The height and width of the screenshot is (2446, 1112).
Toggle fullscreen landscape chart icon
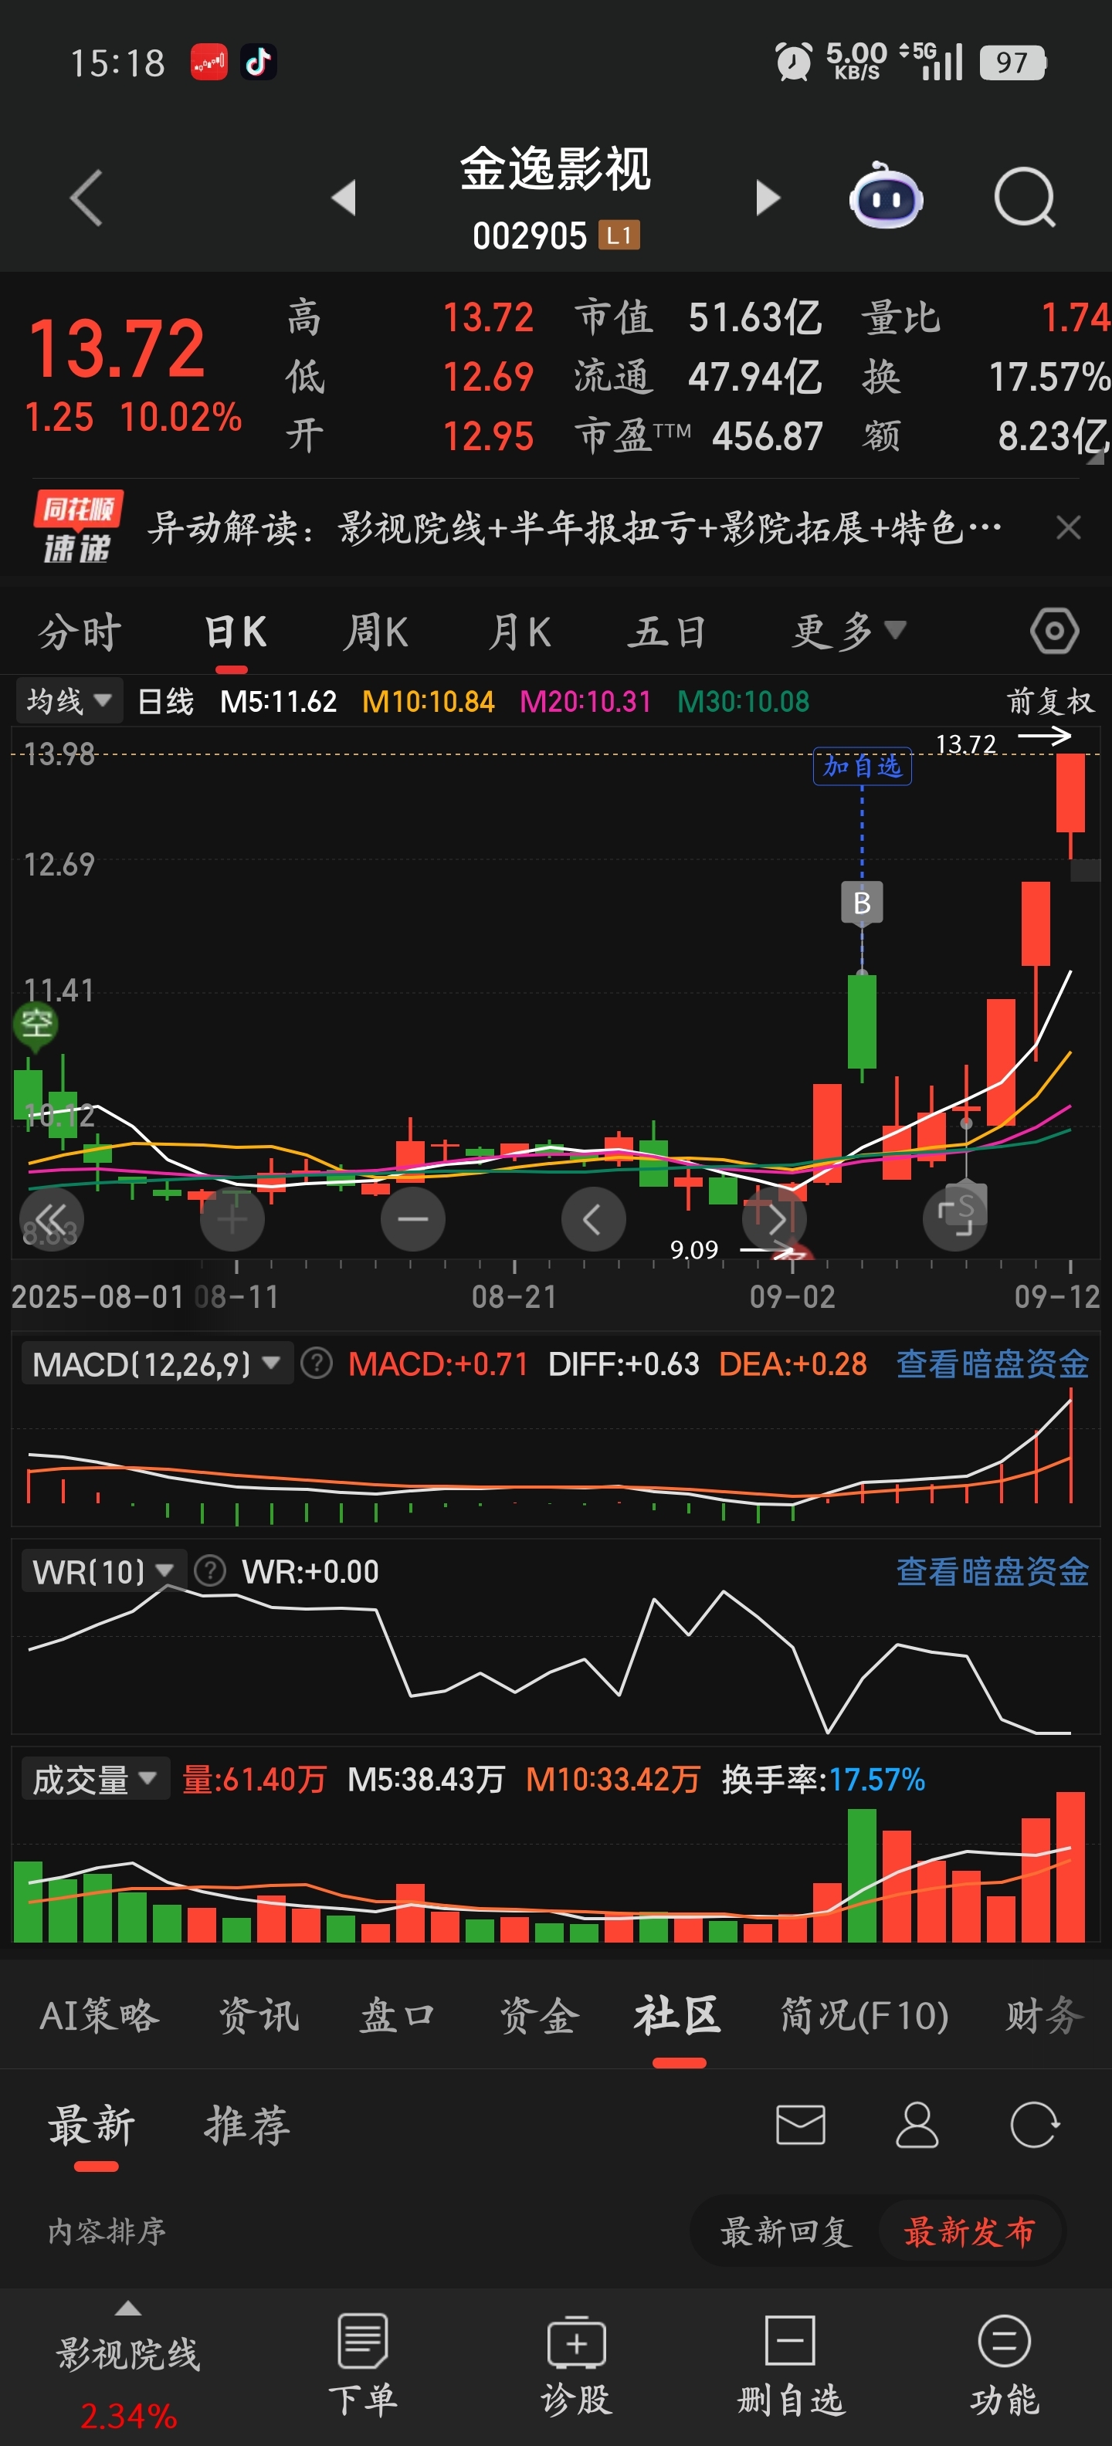955,1218
